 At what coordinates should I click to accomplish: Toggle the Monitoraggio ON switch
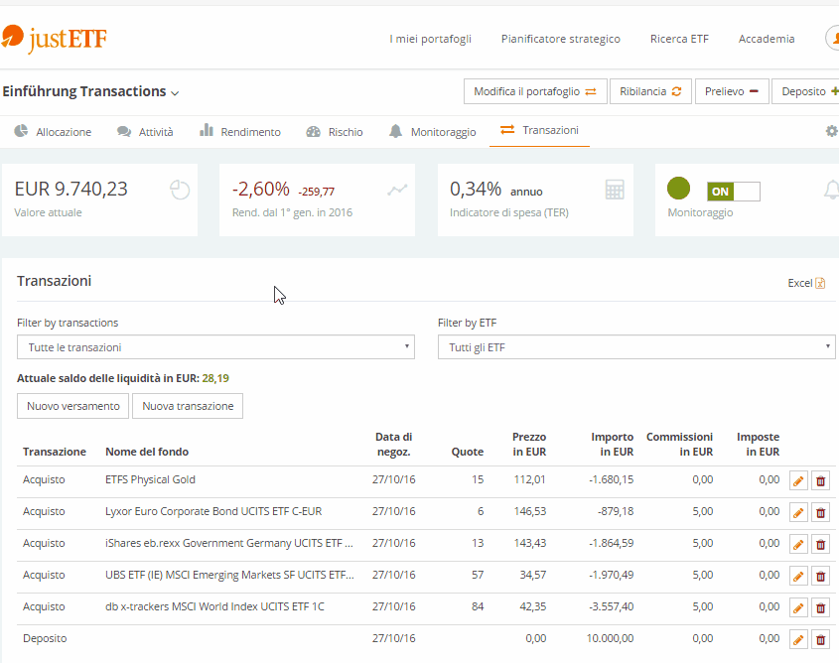(733, 191)
